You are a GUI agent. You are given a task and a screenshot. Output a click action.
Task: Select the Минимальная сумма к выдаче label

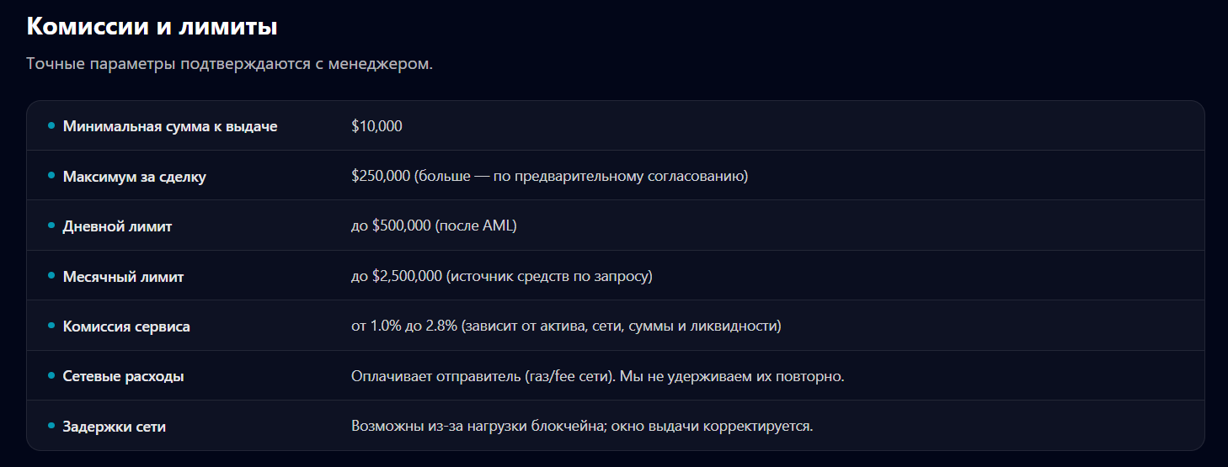click(x=170, y=127)
